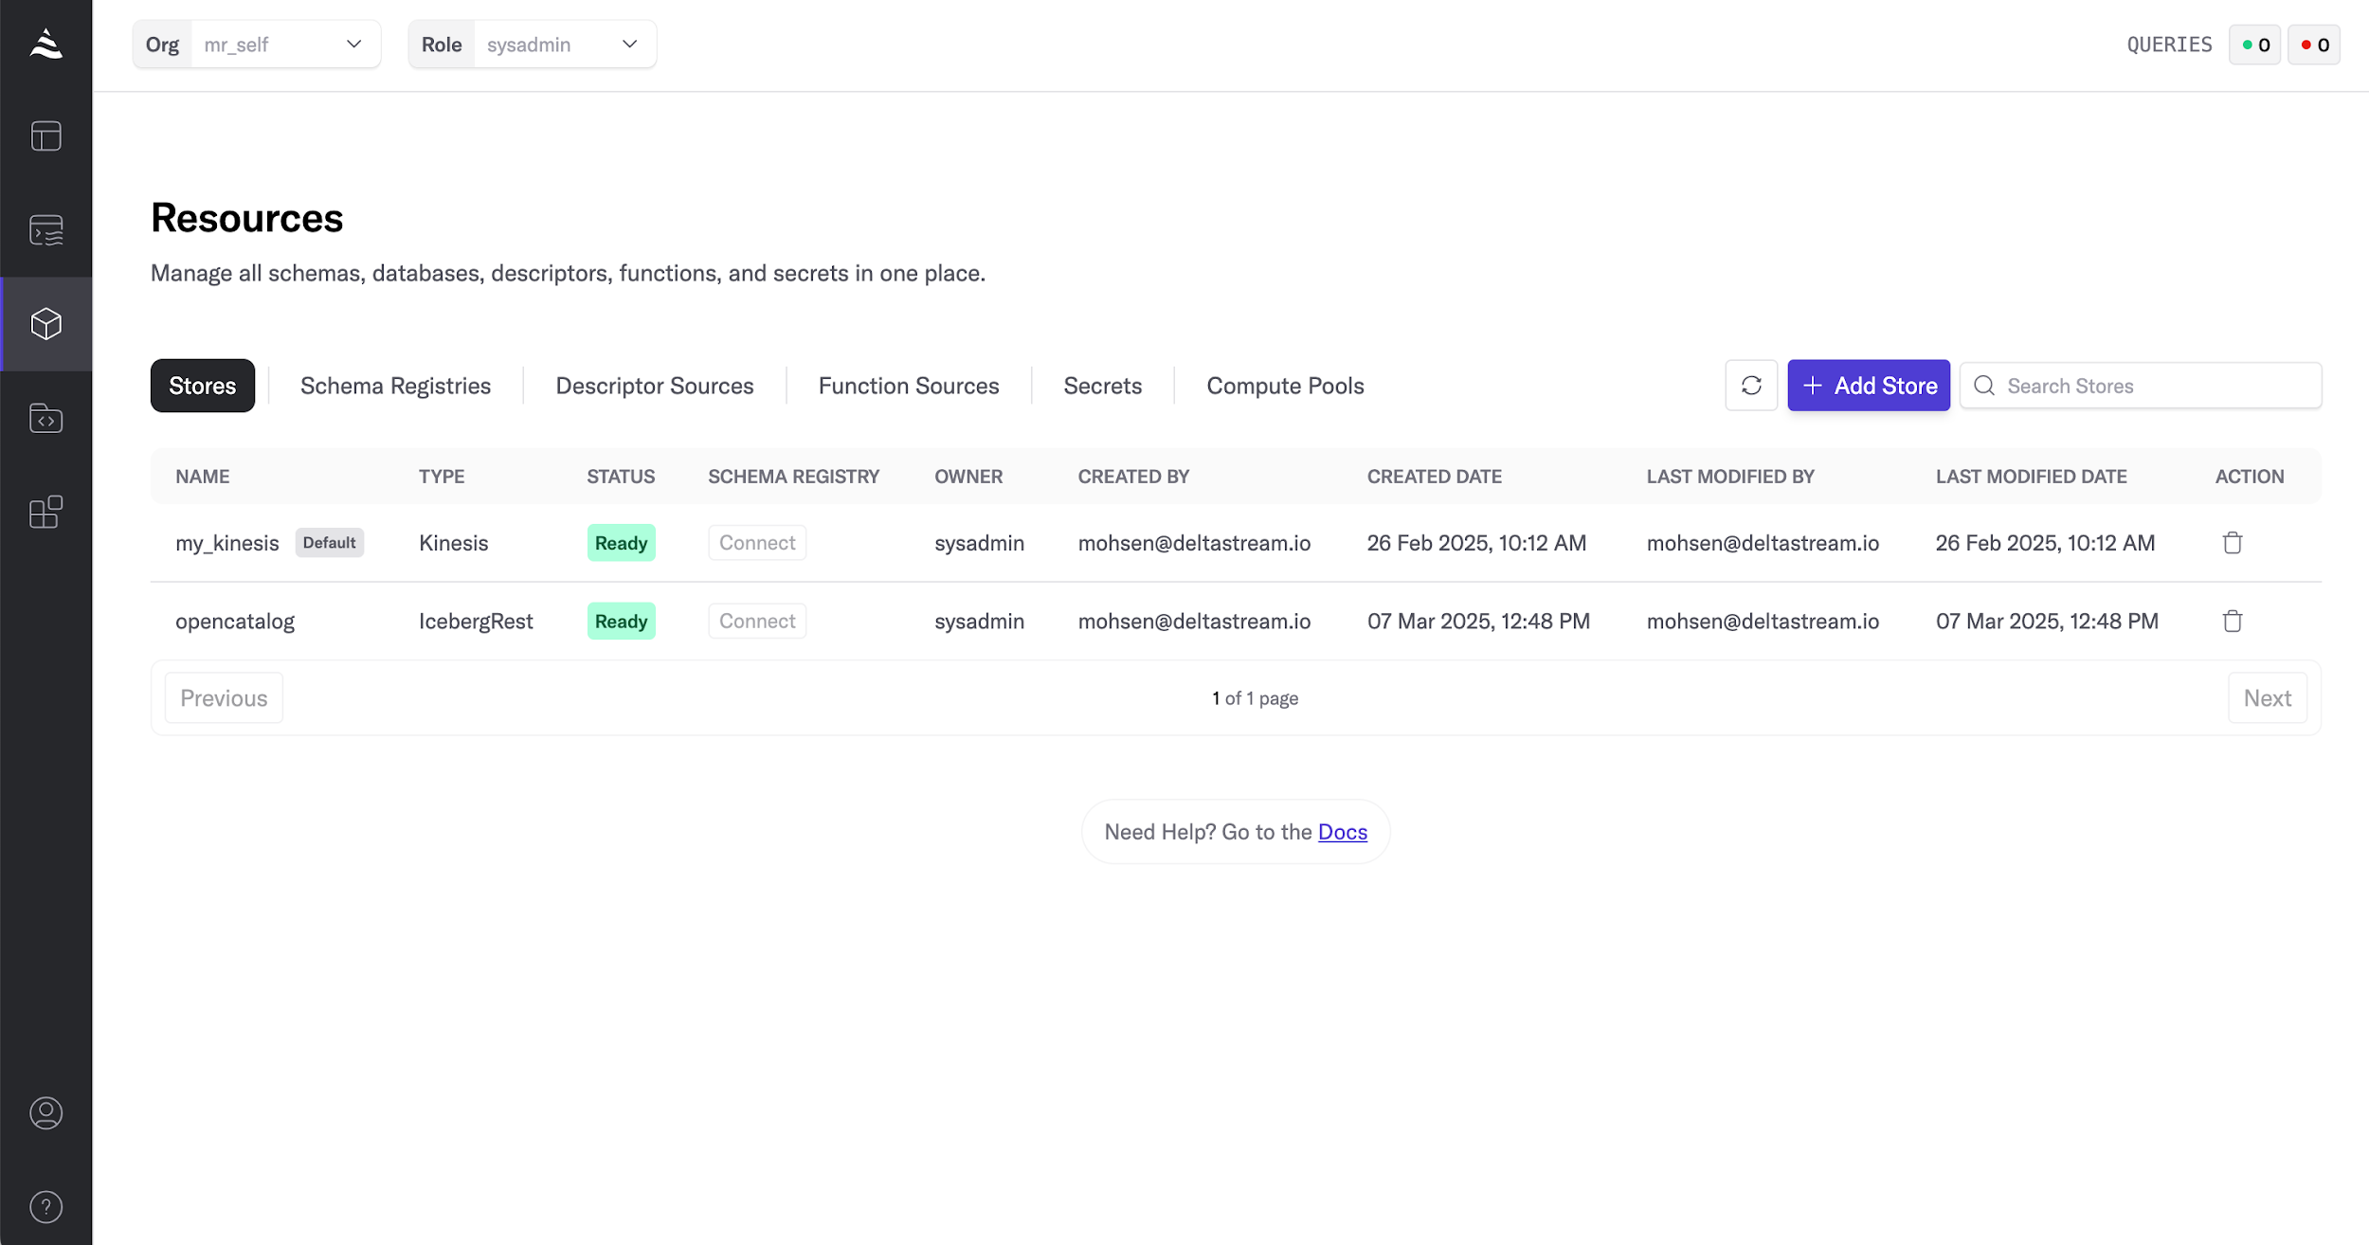The width and height of the screenshot is (2369, 1245).
Task: Delete the opencatalog store
Action: click(x=2232, y=622)
